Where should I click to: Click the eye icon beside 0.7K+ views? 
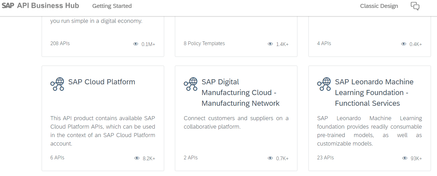tap(270, 158)
